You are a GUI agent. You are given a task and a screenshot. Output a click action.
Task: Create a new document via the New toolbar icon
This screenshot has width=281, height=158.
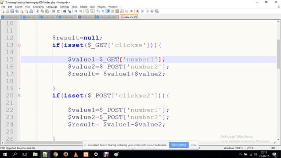click(x=3, y=11)
